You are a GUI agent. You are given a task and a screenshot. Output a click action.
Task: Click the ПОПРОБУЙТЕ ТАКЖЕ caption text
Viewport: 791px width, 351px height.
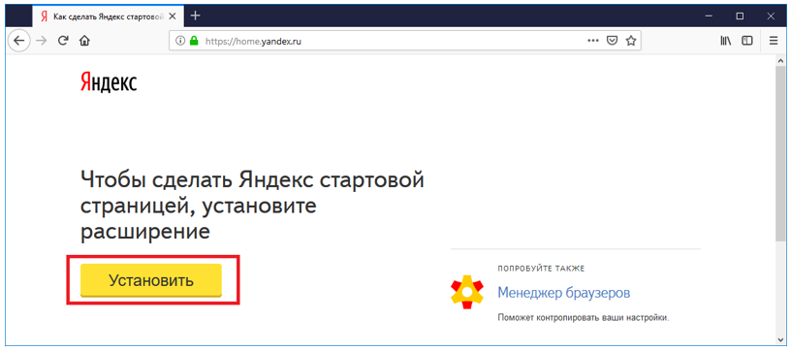tap(541, 269)
